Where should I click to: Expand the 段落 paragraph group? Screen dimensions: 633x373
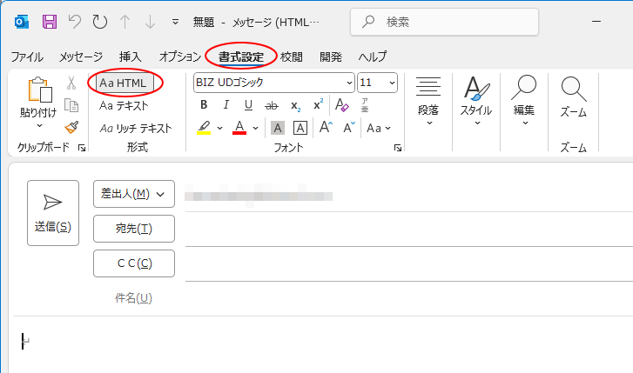(x=428, y=101)
